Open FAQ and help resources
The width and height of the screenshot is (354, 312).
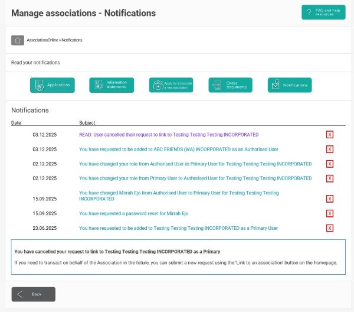(x=323, y=12)
